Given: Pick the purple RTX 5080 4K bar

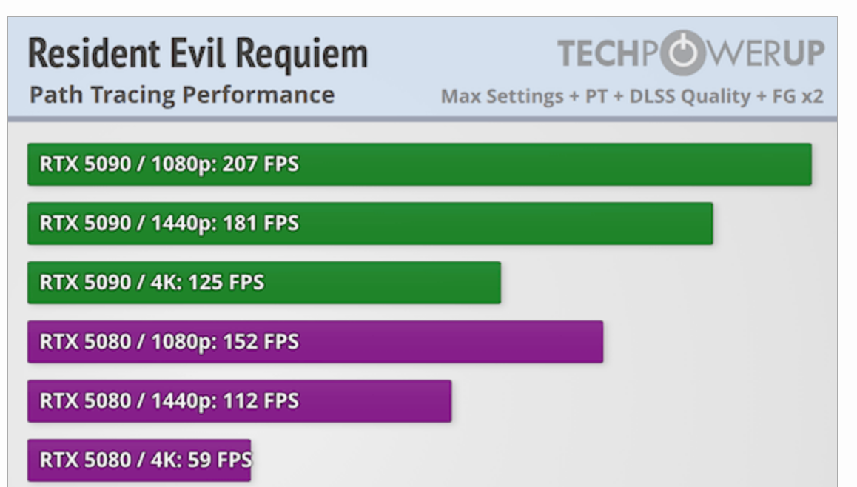Looking at the screenshot, I should pyautogui.click(x=139, y=460).
